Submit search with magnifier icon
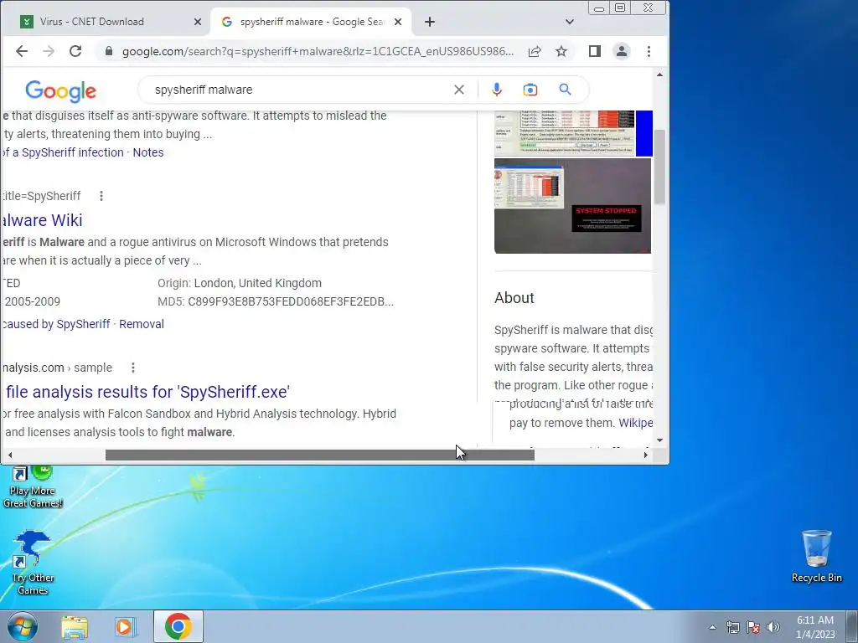The width and height of the screenshot is (858, 643). coord(566,90)
